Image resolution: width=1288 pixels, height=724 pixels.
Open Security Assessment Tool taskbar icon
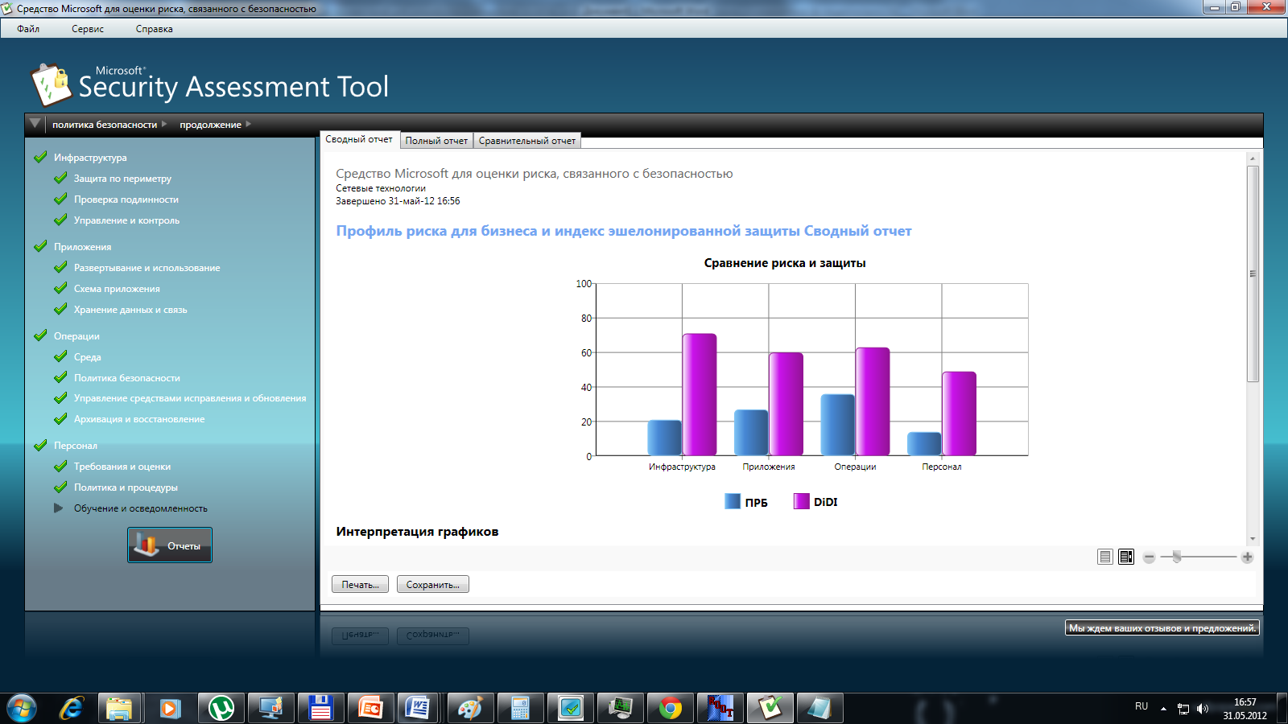pyautogui.click(x=770, y=708)
